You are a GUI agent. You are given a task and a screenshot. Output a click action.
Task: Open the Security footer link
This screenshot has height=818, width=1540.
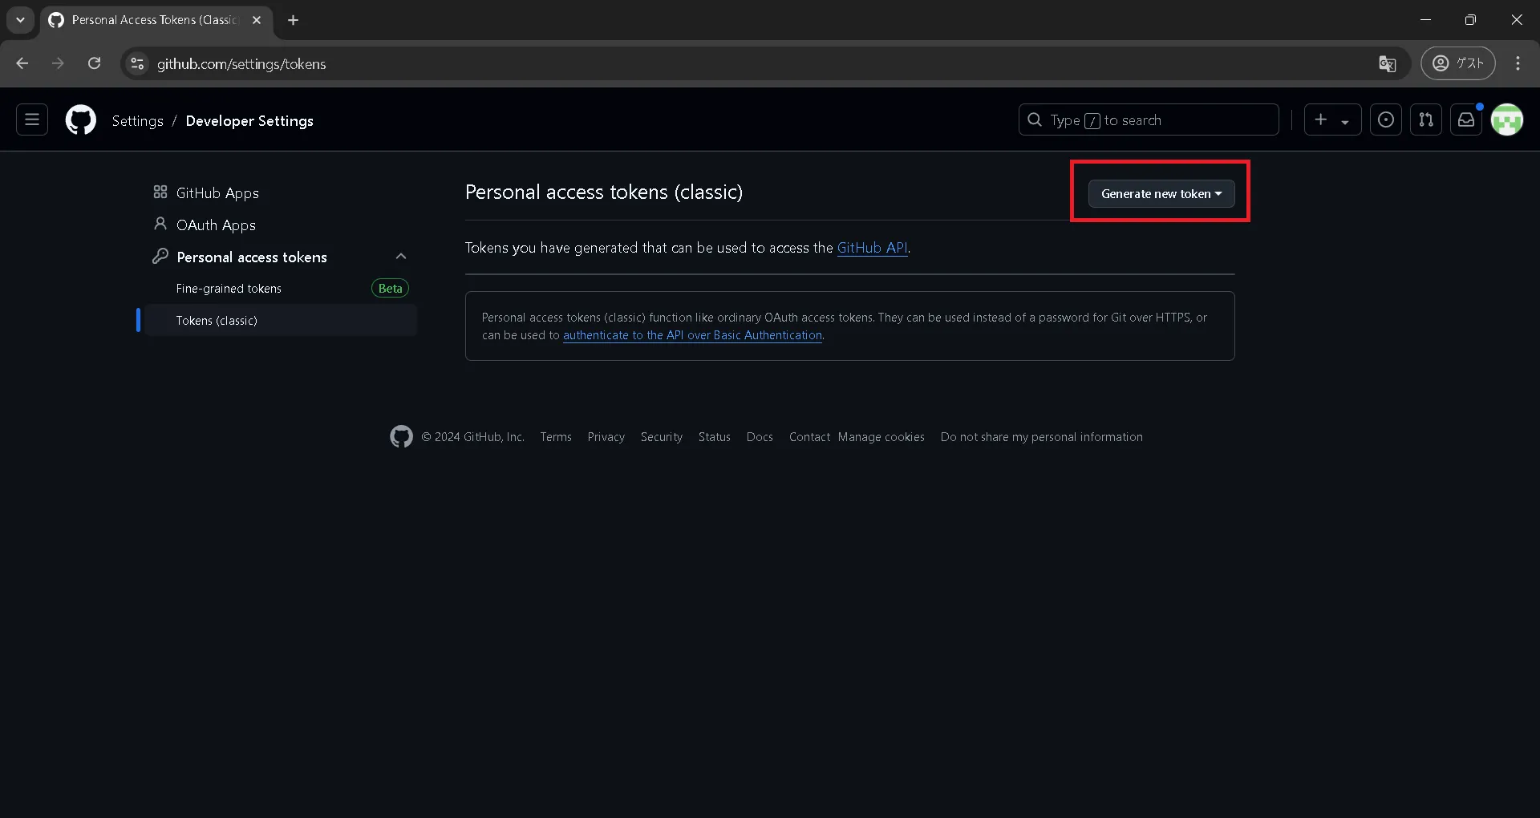pyautogui.click(x=661, y=437)
